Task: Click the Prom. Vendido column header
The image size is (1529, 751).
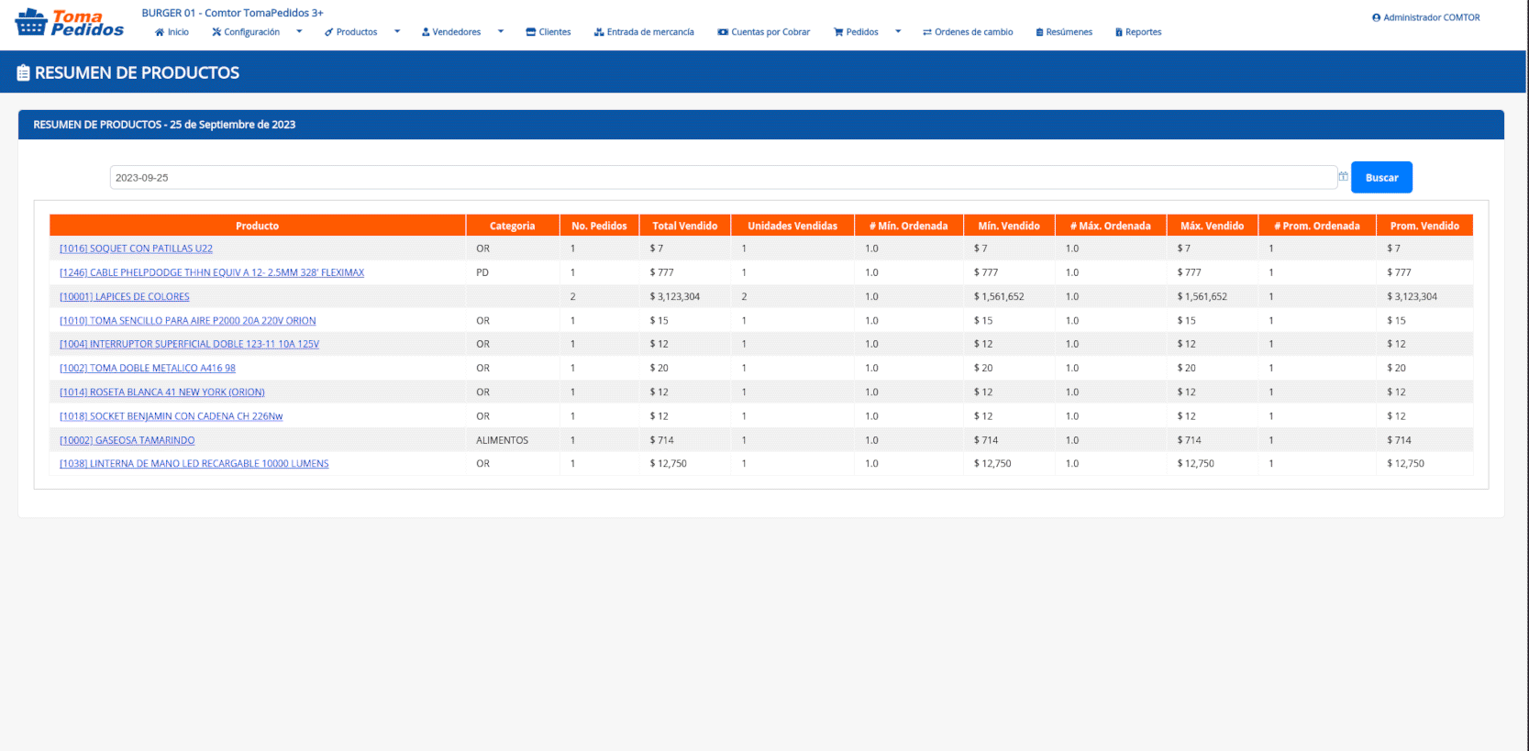Action: click(x=1424, y=226)
